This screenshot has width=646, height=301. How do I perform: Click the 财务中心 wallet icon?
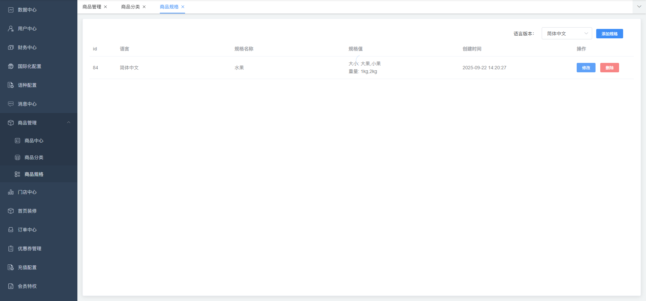coord(11,47)
